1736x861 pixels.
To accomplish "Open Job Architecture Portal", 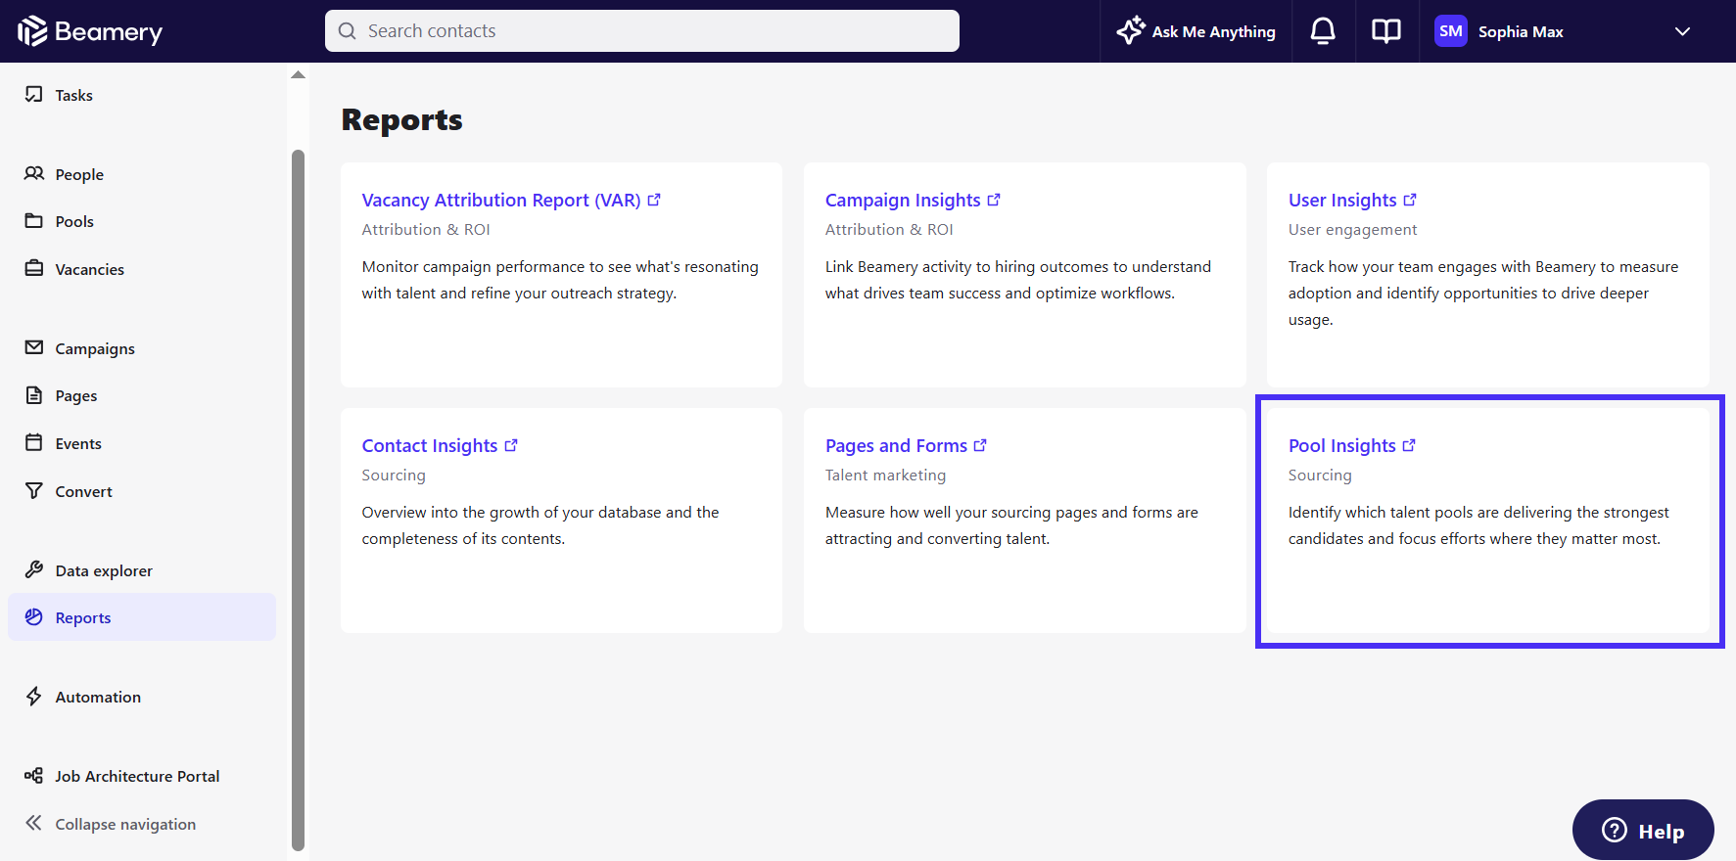I will pyautogui.click(x=137, y=776).
